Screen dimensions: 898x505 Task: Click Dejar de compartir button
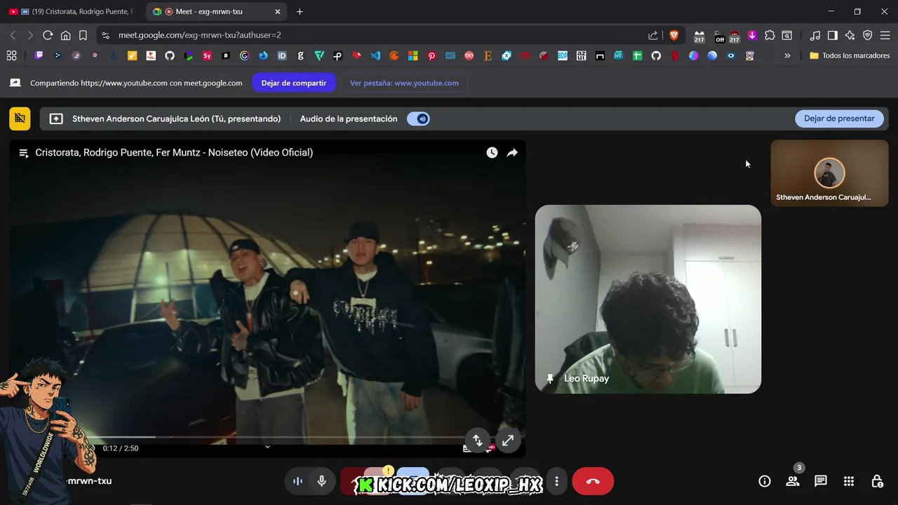tap(294, 83)
